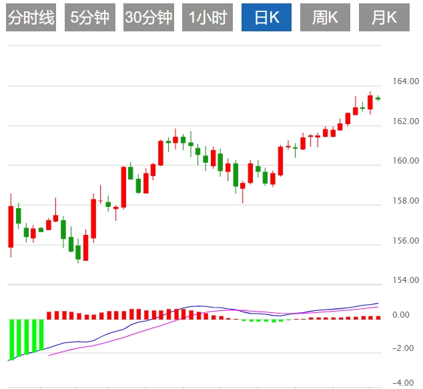
Task: Click the last small green candlestick
Action: tap(378, 99)
